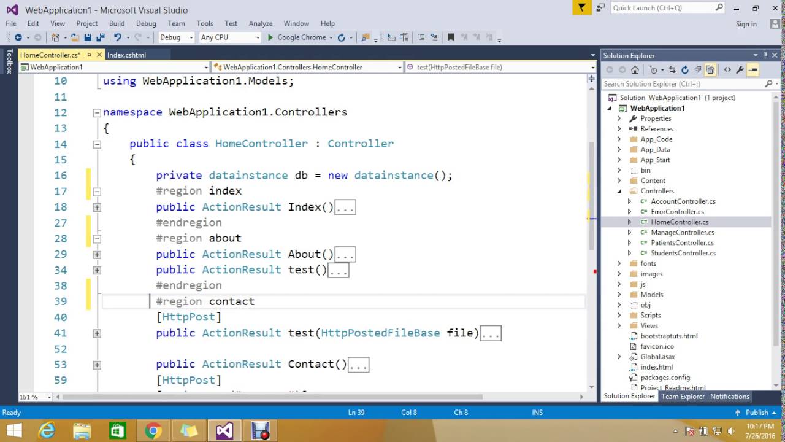Switch to the Index.cshtml tab
This screenshot has width=785, height=442.
[x=126, y=55]
